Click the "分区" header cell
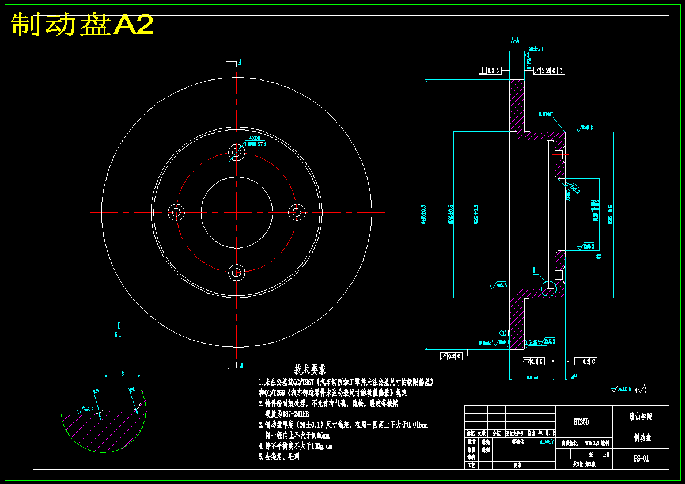 pyautogui.click(x=496, y=433)
